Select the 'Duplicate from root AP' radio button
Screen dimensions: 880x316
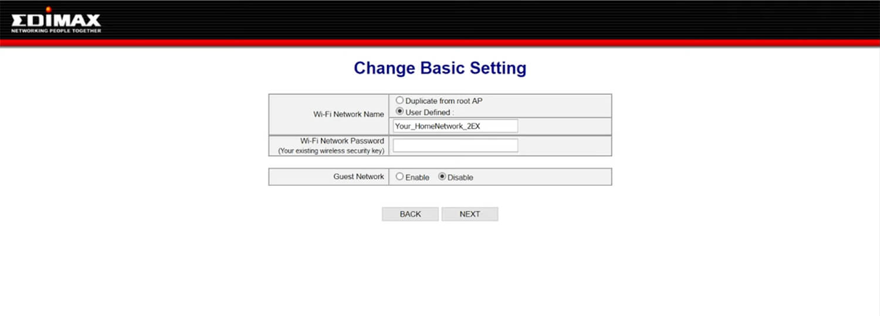coord(400,100)
